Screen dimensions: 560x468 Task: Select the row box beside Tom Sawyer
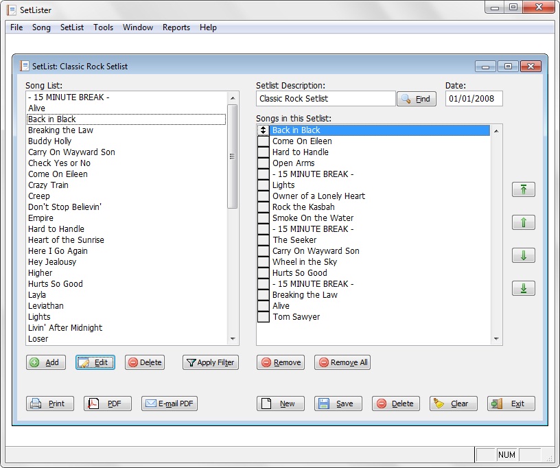point(264,317)
